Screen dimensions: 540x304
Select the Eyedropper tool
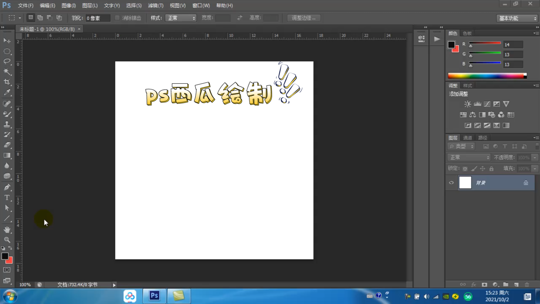7,92
